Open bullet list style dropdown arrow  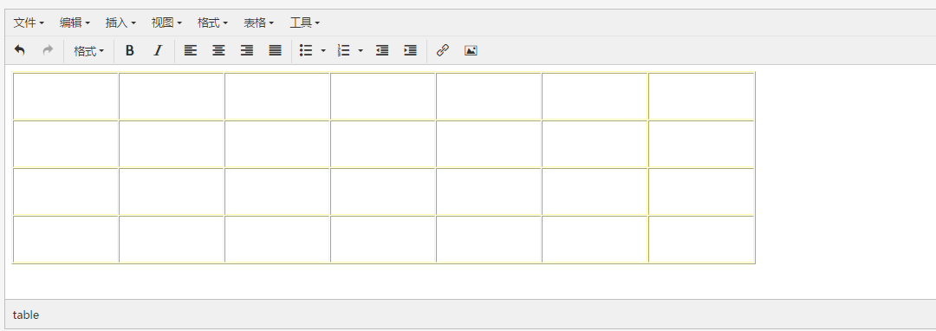pos(323,51)
